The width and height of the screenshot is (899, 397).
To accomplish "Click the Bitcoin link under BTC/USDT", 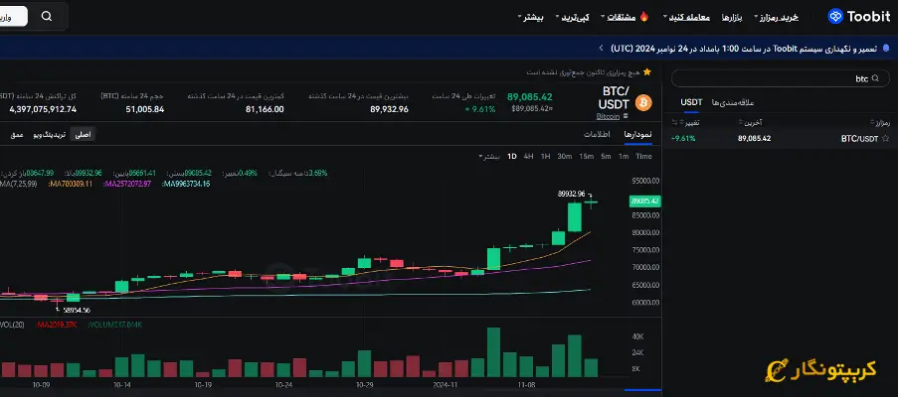I will 608,116.
